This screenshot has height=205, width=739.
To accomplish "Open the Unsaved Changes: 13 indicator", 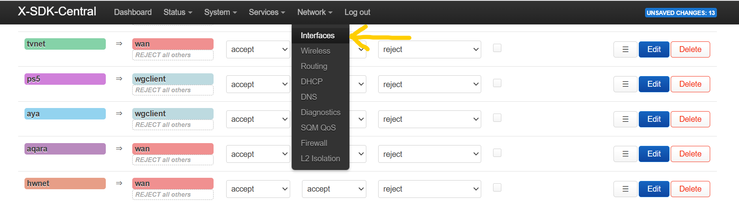I will pyautogui.click(x=681, y=13).
